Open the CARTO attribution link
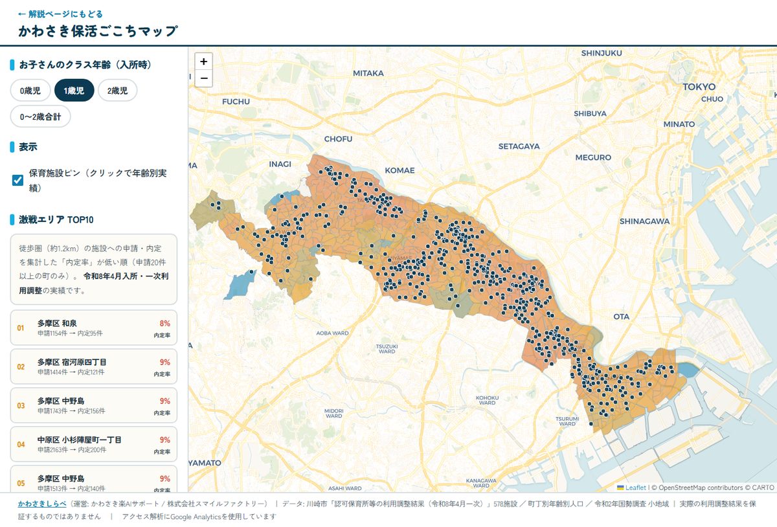 click(x=763, y=488)
